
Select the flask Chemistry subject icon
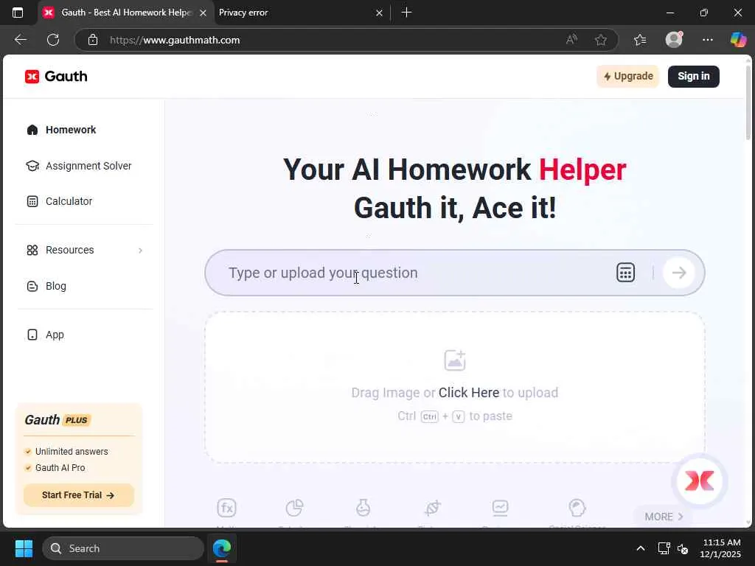363,508
